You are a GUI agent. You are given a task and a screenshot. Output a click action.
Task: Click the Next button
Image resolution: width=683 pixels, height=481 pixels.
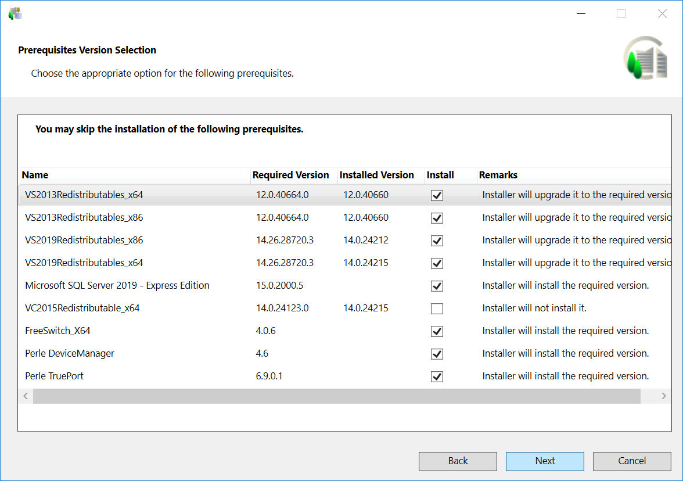(x=545, y=461)
